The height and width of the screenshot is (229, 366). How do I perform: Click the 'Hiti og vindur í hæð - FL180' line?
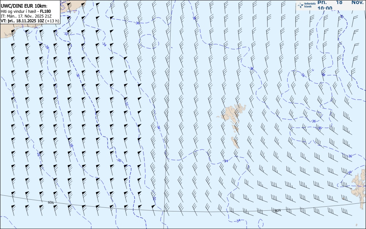(x=26, y=11)
